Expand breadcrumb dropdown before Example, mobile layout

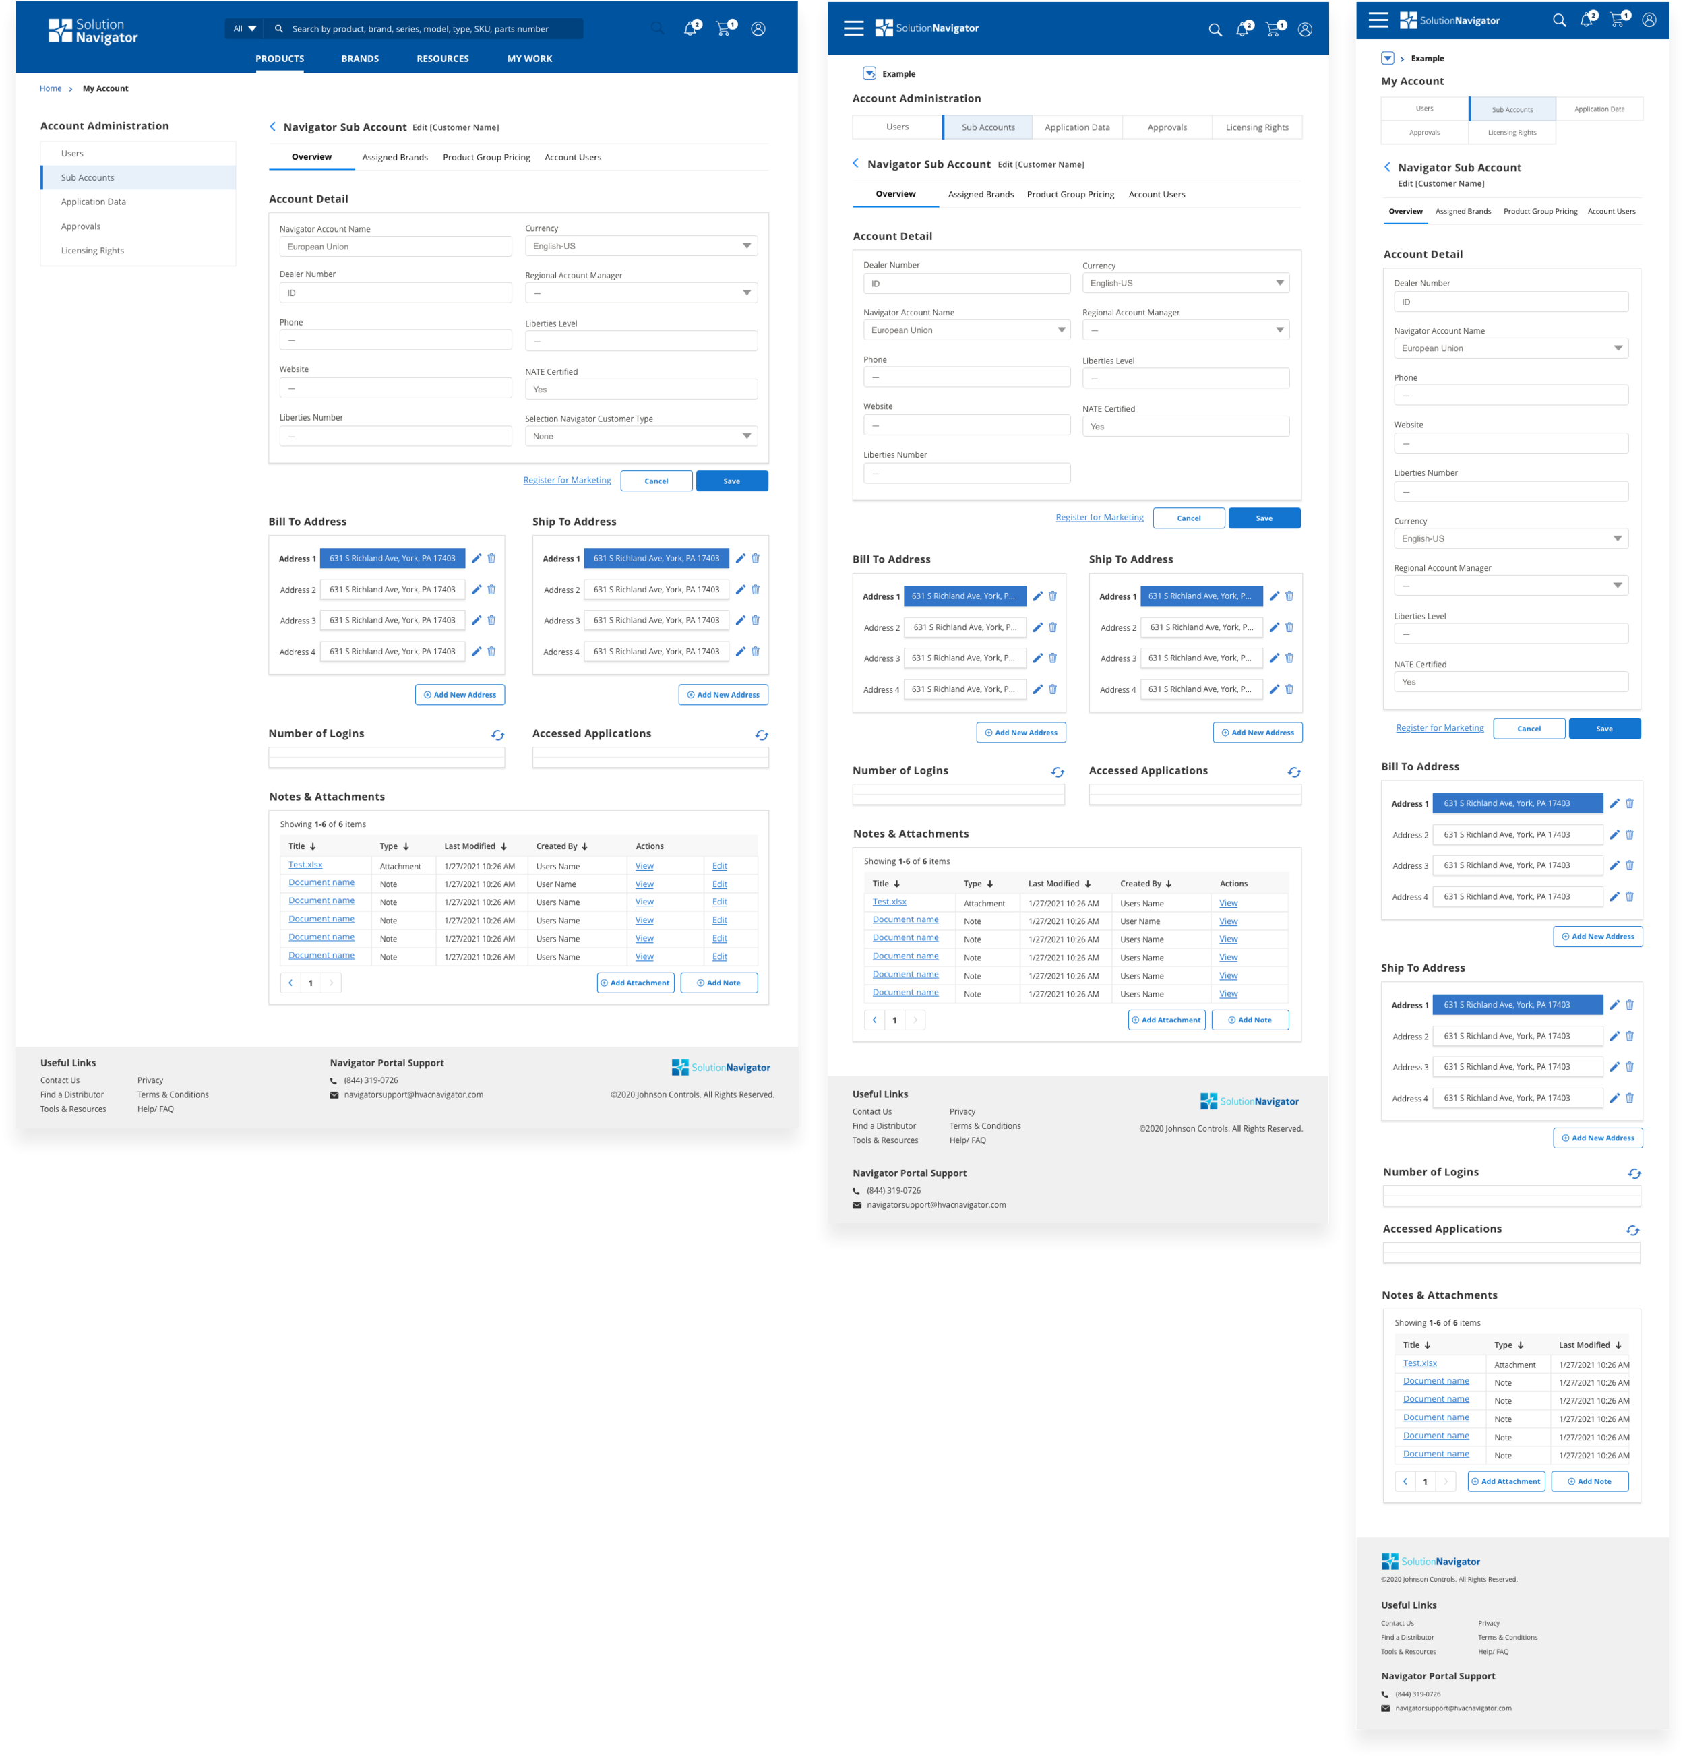pos(1387,59)
